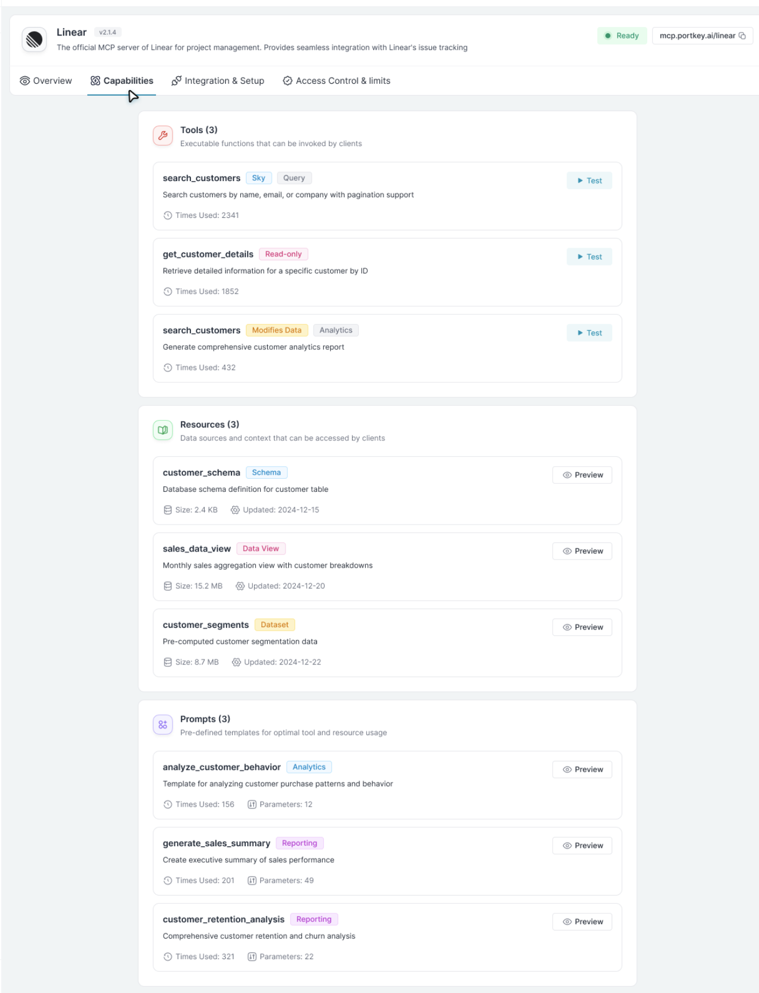The height and width of the screenshot is (993, 759).
Task: Select the Analytics badge on analyze_customer_behavior
Action: [308, 766]
